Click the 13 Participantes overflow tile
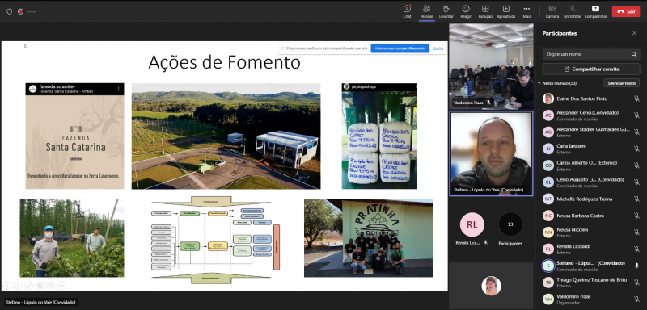Screen dimensions: 647x310 point(510,224)
